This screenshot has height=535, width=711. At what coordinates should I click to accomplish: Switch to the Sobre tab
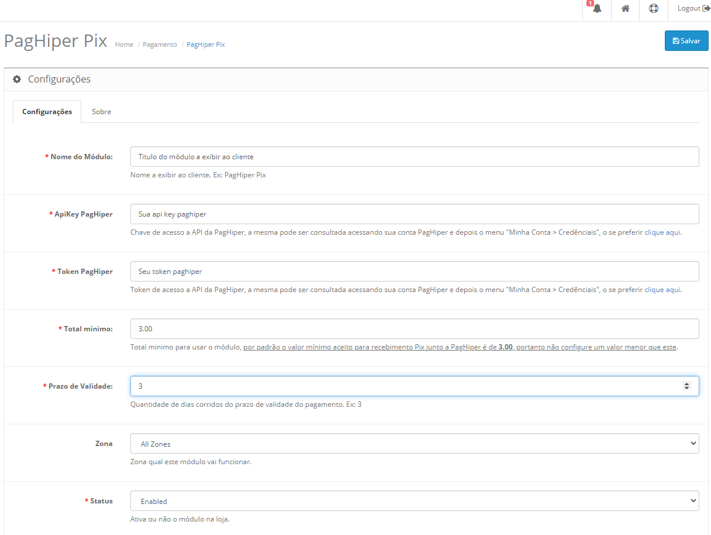click(101, 111)
